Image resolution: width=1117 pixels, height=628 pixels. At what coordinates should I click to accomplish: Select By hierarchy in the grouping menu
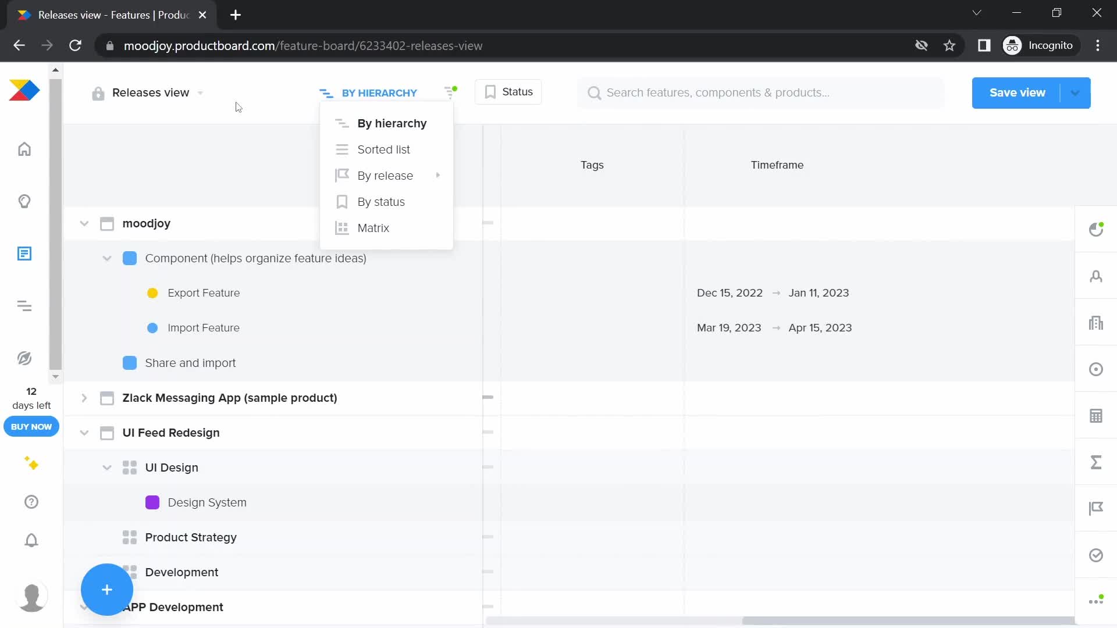(x=386, y=123)
